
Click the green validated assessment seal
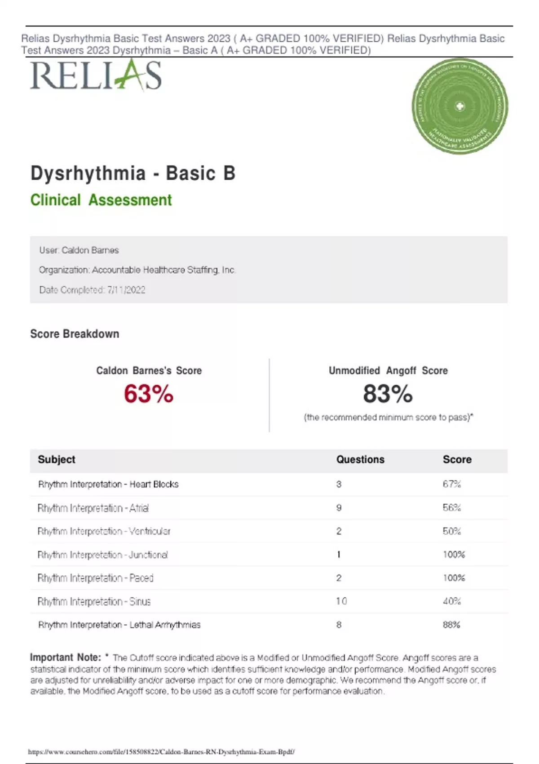pyautogui.click(x=459, y=107)
